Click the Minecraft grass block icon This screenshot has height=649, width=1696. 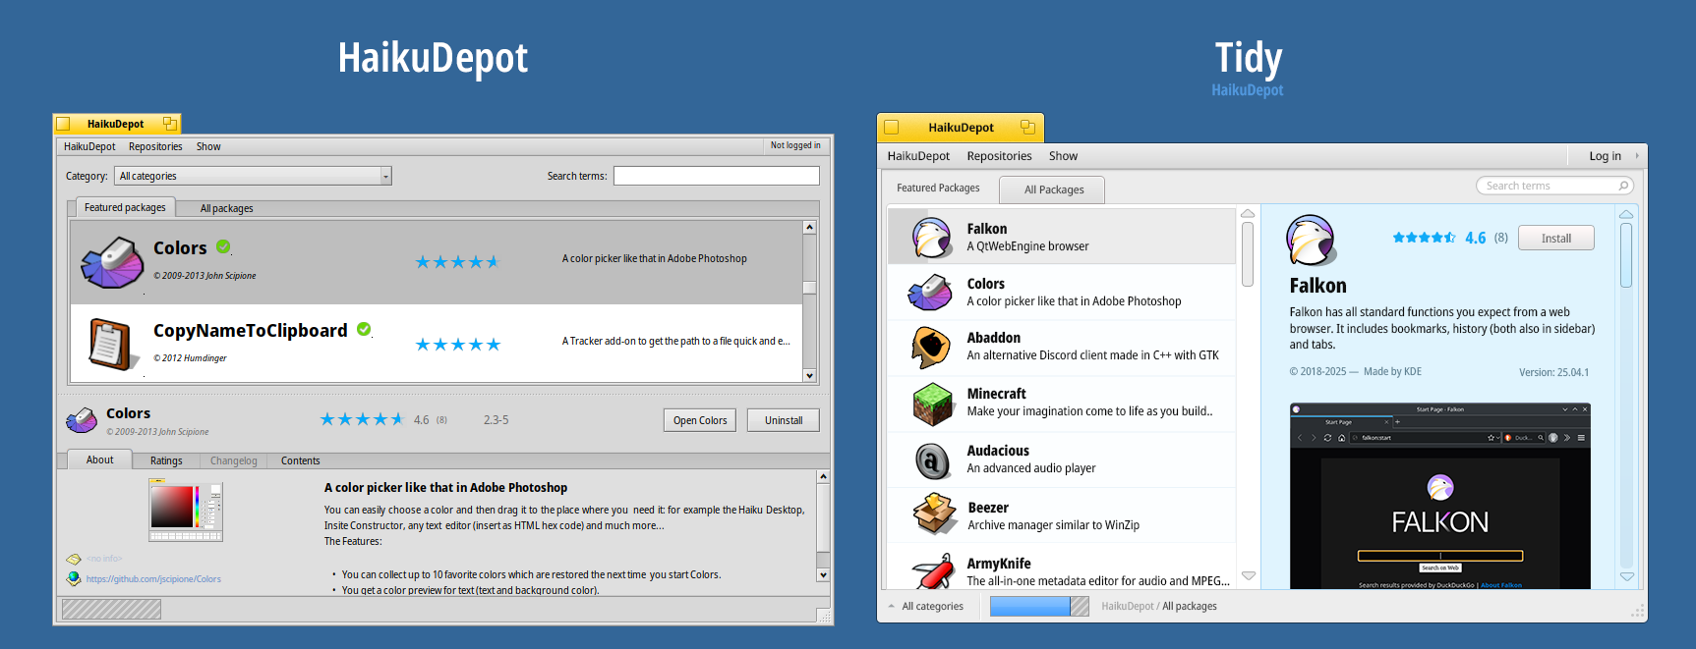(932, 404)
